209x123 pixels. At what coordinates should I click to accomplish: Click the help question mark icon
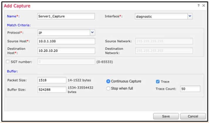tap(199, 6)
